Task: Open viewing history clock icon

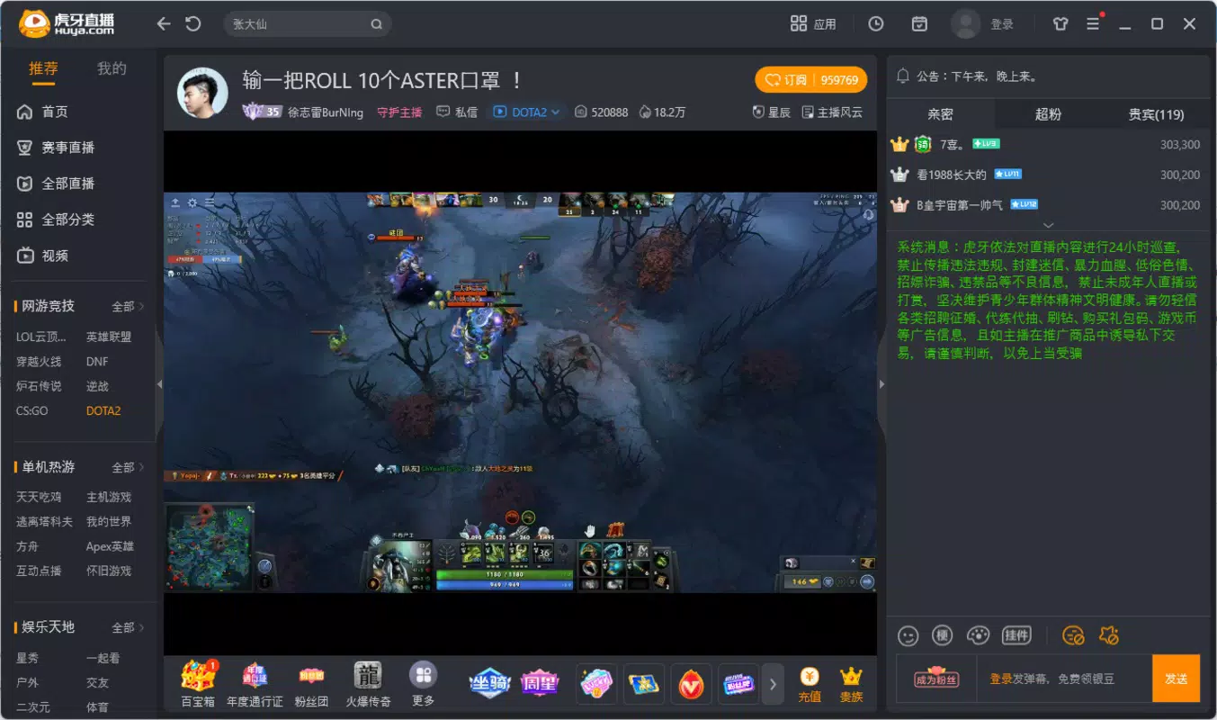Action: click(875, 24)
